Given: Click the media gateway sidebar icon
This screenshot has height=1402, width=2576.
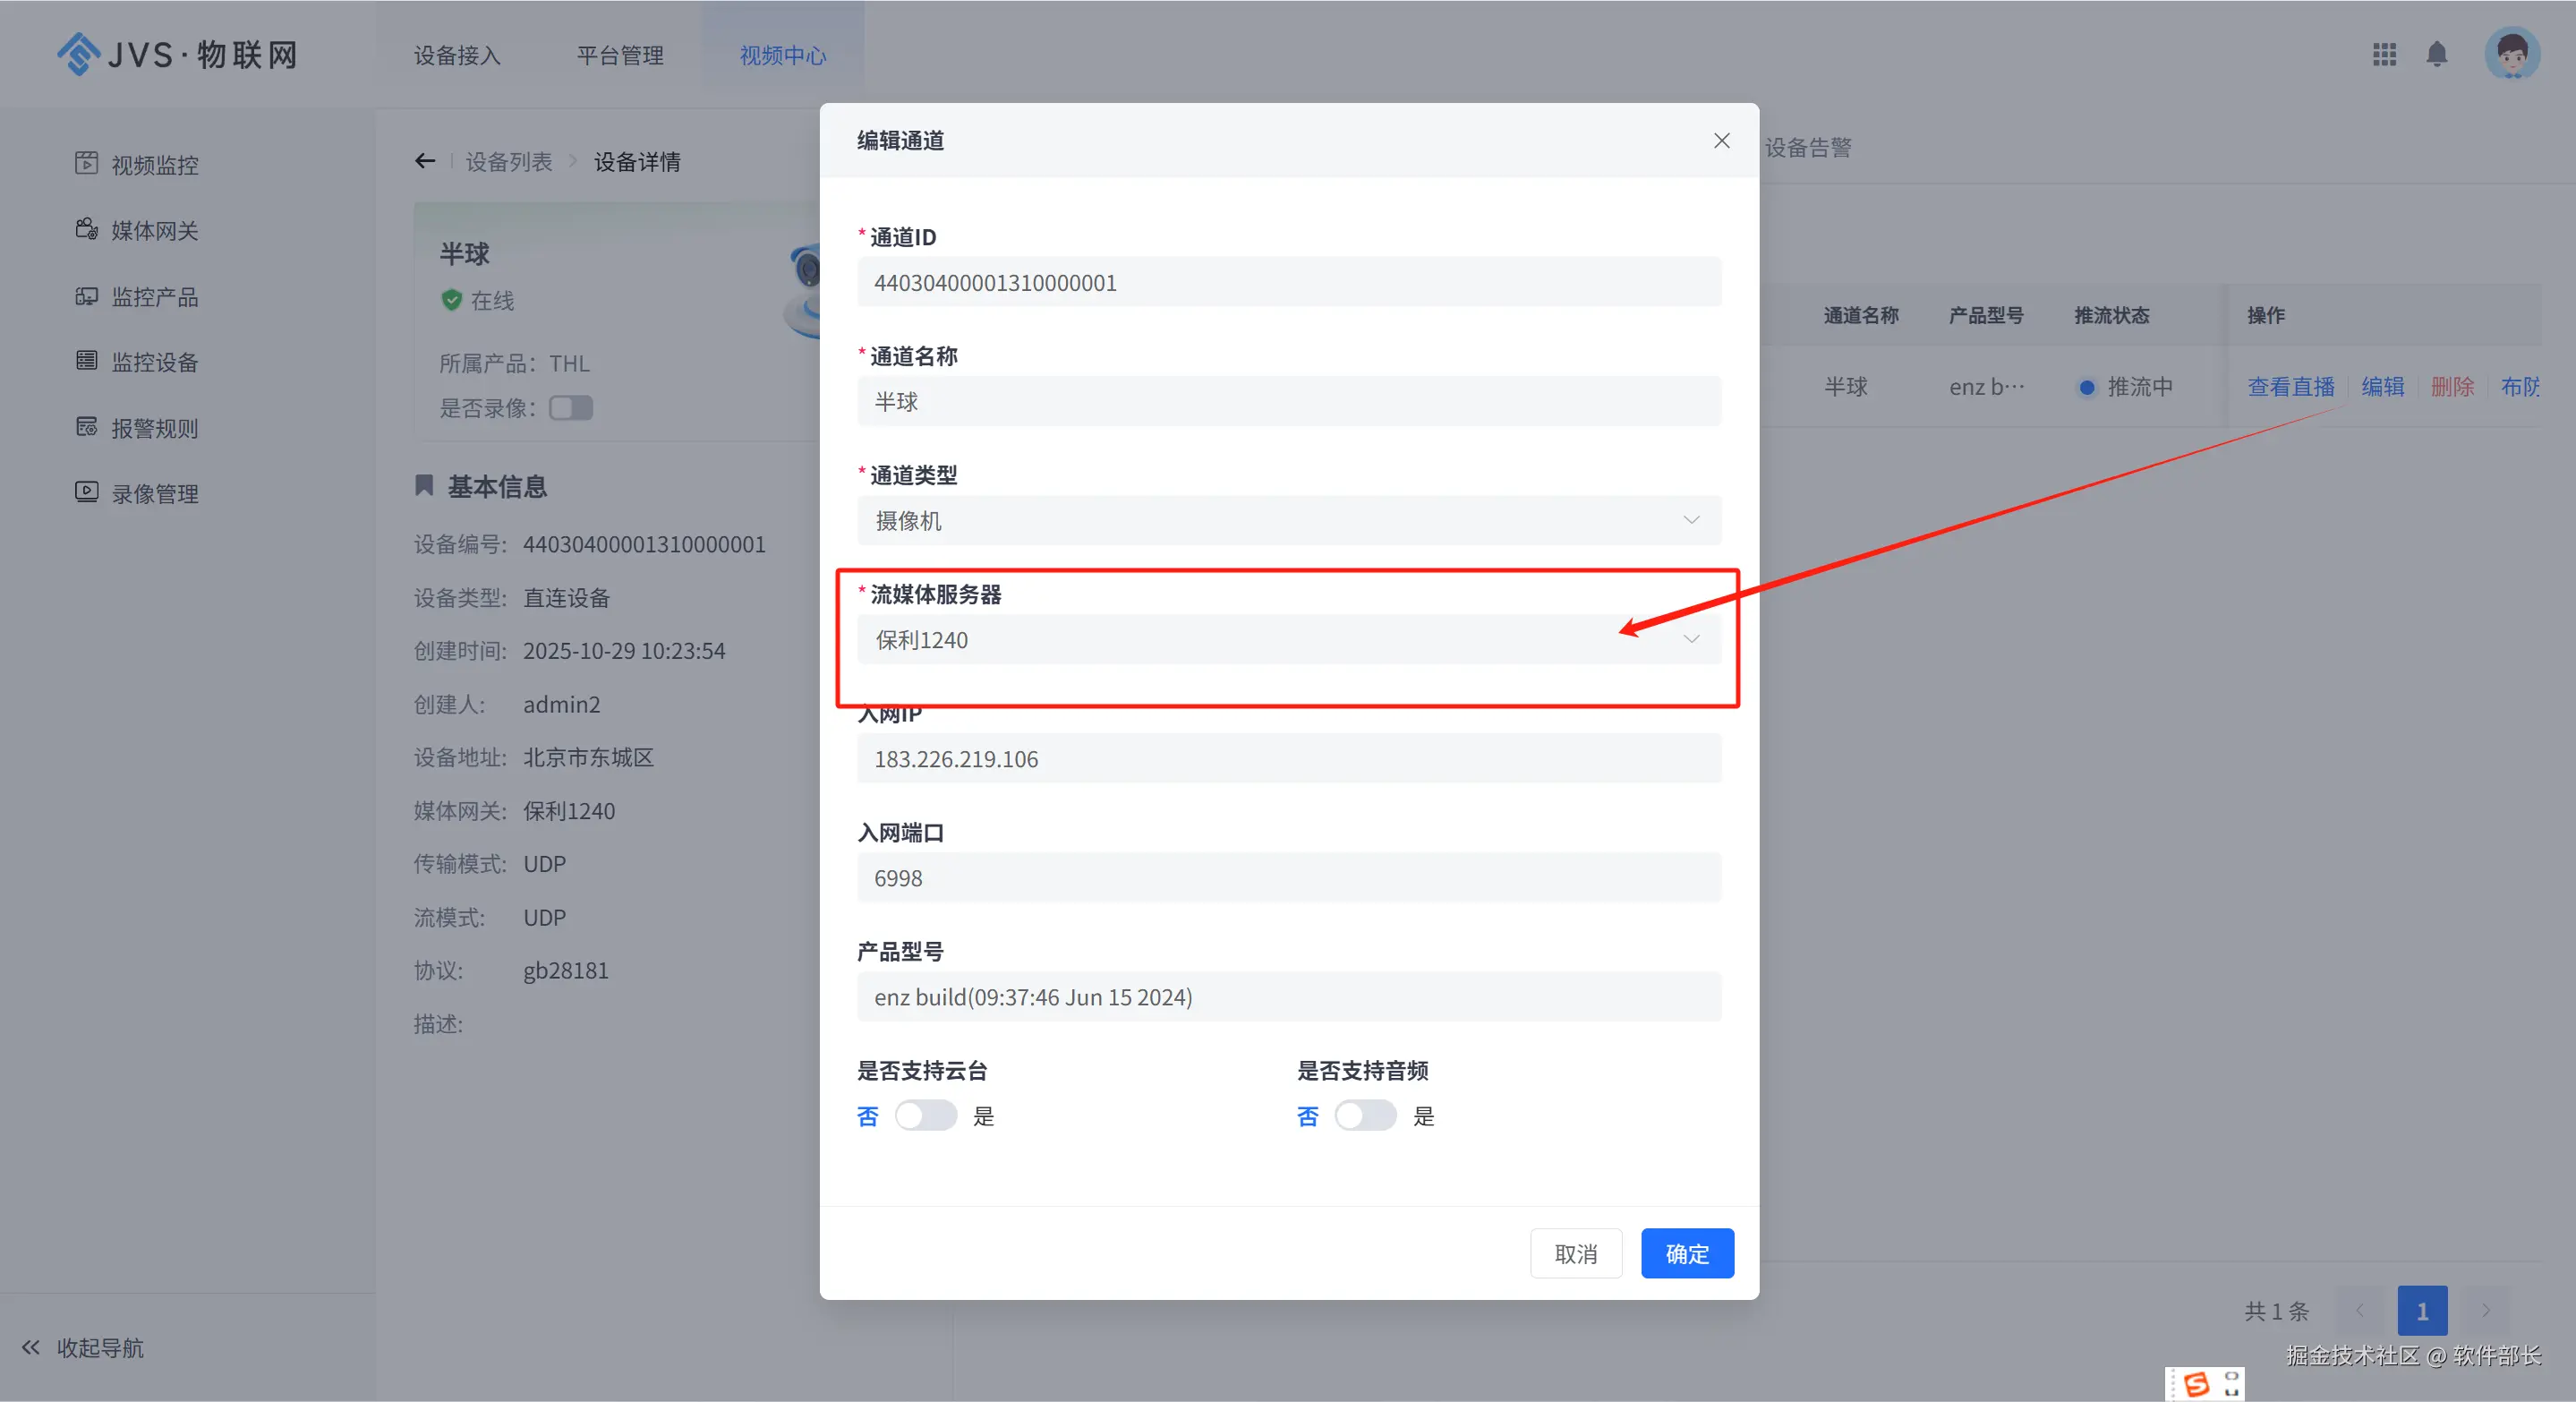Looking at the screenshot, I should pyautogui.click(x=86, y=229).
